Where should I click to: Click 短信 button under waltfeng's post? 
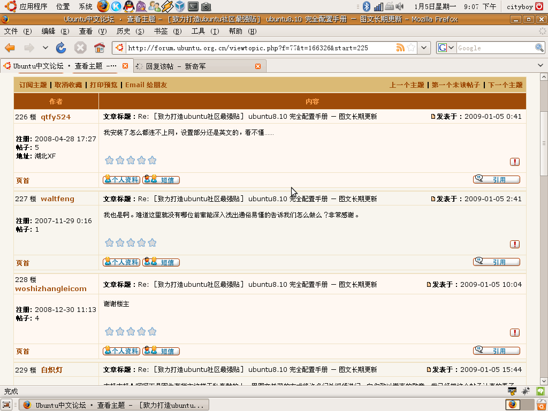[x=161, y=262]
